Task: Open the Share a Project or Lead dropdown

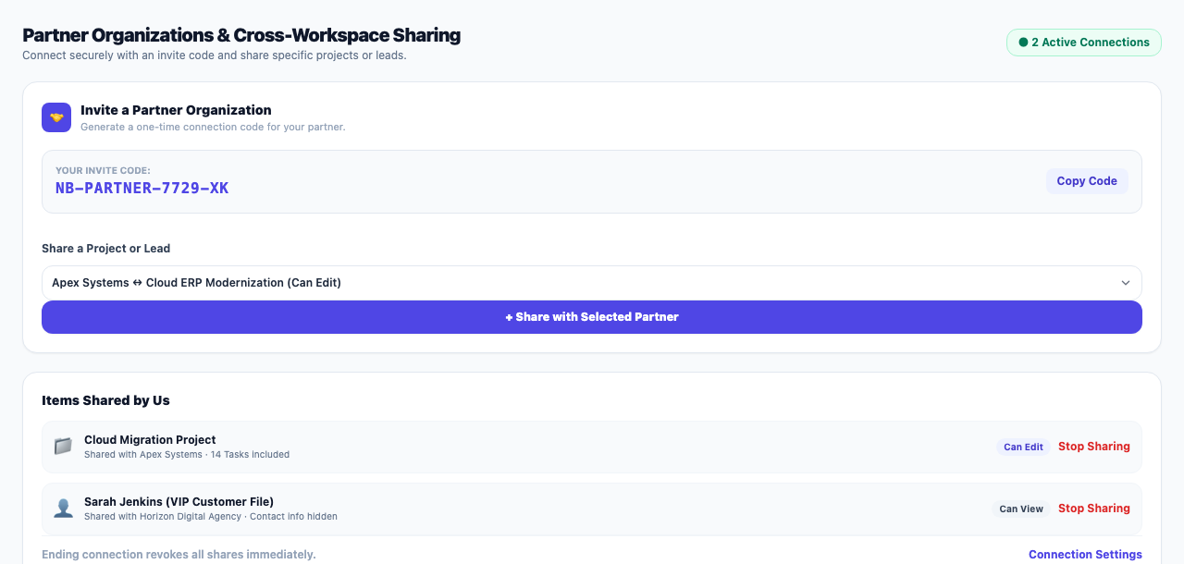Action: click(x=592, y=283)
